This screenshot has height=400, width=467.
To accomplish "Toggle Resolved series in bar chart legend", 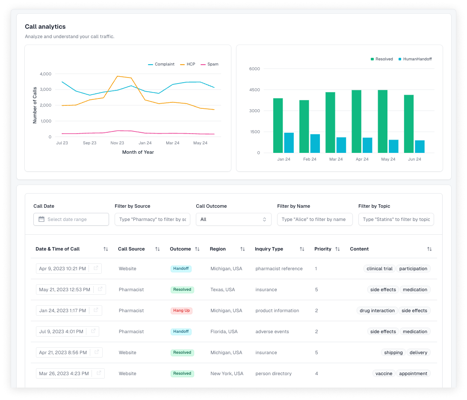I will click(x=382, y=59).
